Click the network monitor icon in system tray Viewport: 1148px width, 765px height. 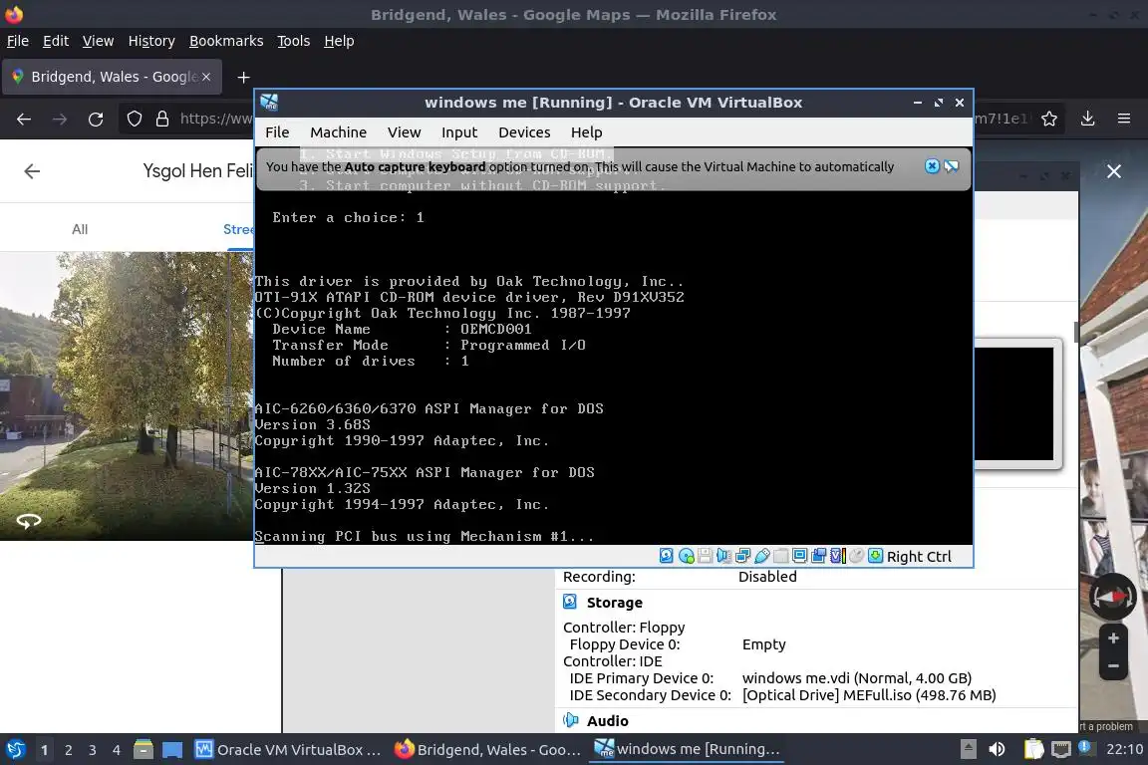click(1061, 750)
